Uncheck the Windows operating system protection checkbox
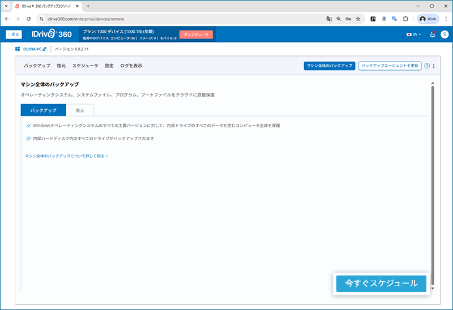 click(28, 126)
